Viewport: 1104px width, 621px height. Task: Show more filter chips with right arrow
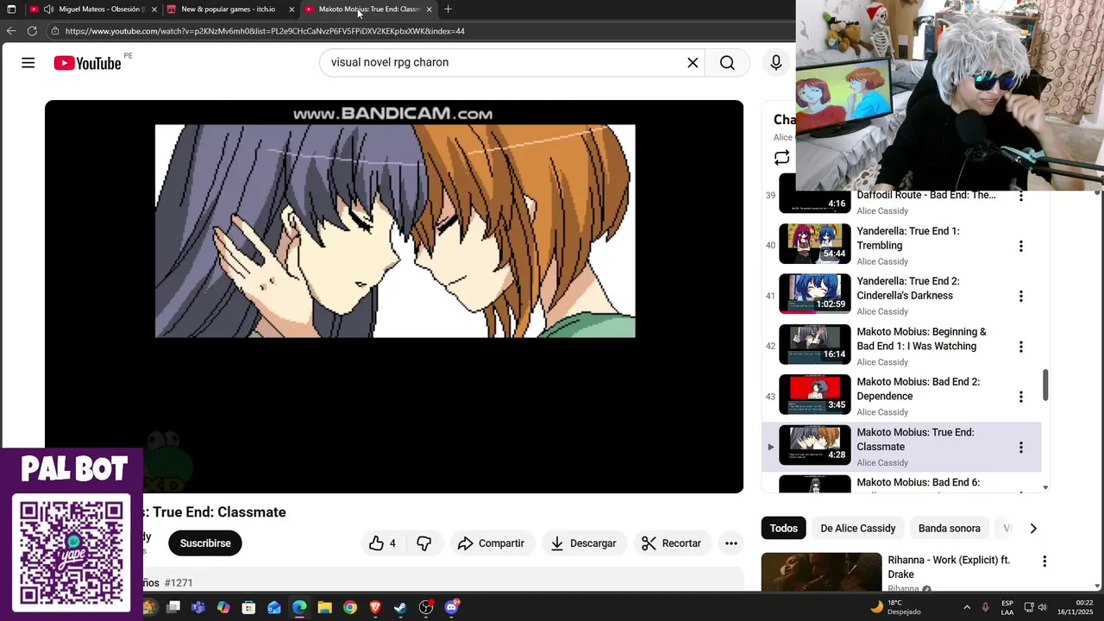(1032, 528)
